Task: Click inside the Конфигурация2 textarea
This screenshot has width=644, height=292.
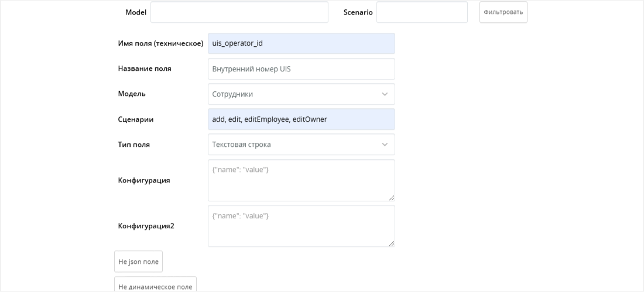Action: tap(302, 226)
